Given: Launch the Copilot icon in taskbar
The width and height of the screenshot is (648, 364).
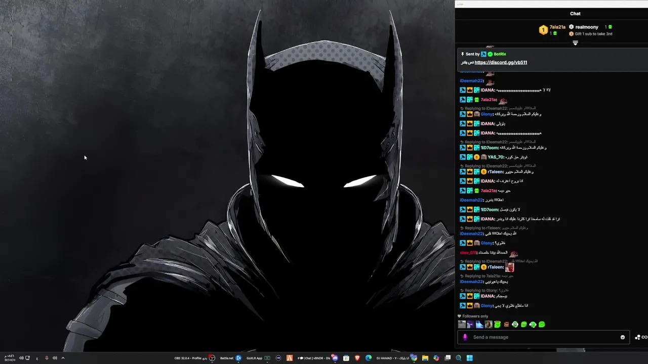Looking at the screenshot, I should pyautogui.click(x=436, y=358).
